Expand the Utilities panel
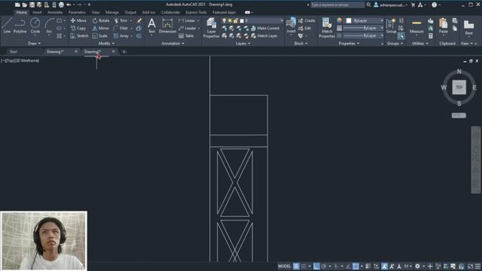The image size is (482, 271). coord(420,44)
